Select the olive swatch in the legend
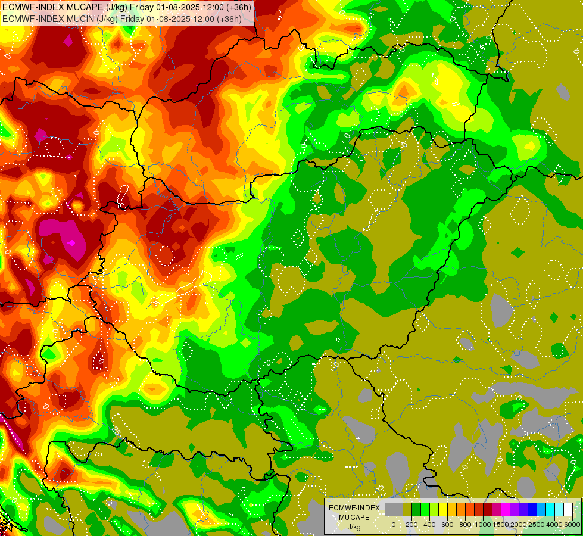The height and width of the screenshot is (536, 583). pos(407,509)
